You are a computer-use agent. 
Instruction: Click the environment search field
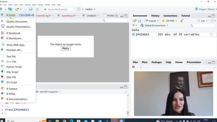(202, 26)
